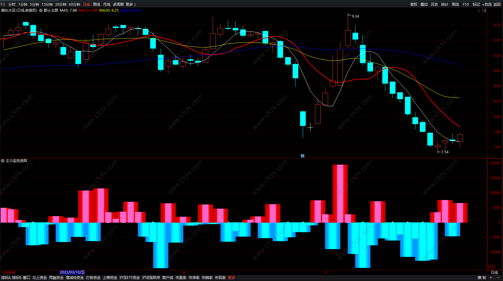This screenshot has width=503, height=281.
Task: Show the 市现率 indicator
Action: pyautogui.click(x=220, y=278)
